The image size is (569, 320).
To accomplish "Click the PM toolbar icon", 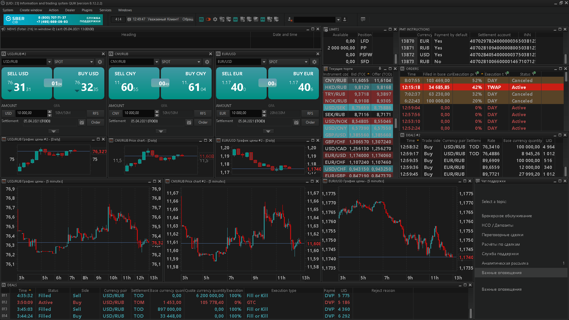I will (x=263, y=20).
